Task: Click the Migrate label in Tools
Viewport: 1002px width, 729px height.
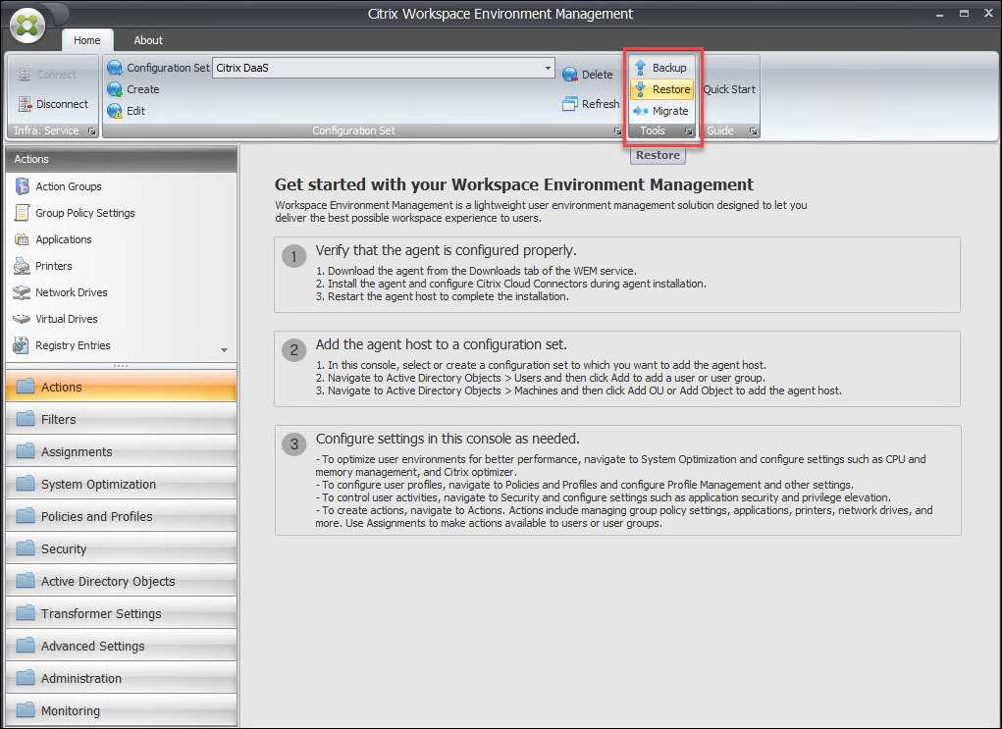Action: pyautogui.click(x=670, y=111)
